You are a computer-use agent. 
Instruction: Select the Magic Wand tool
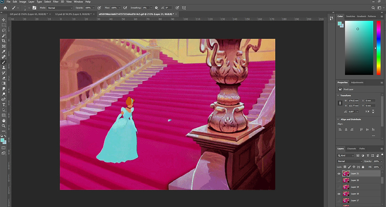click(4, 36)
